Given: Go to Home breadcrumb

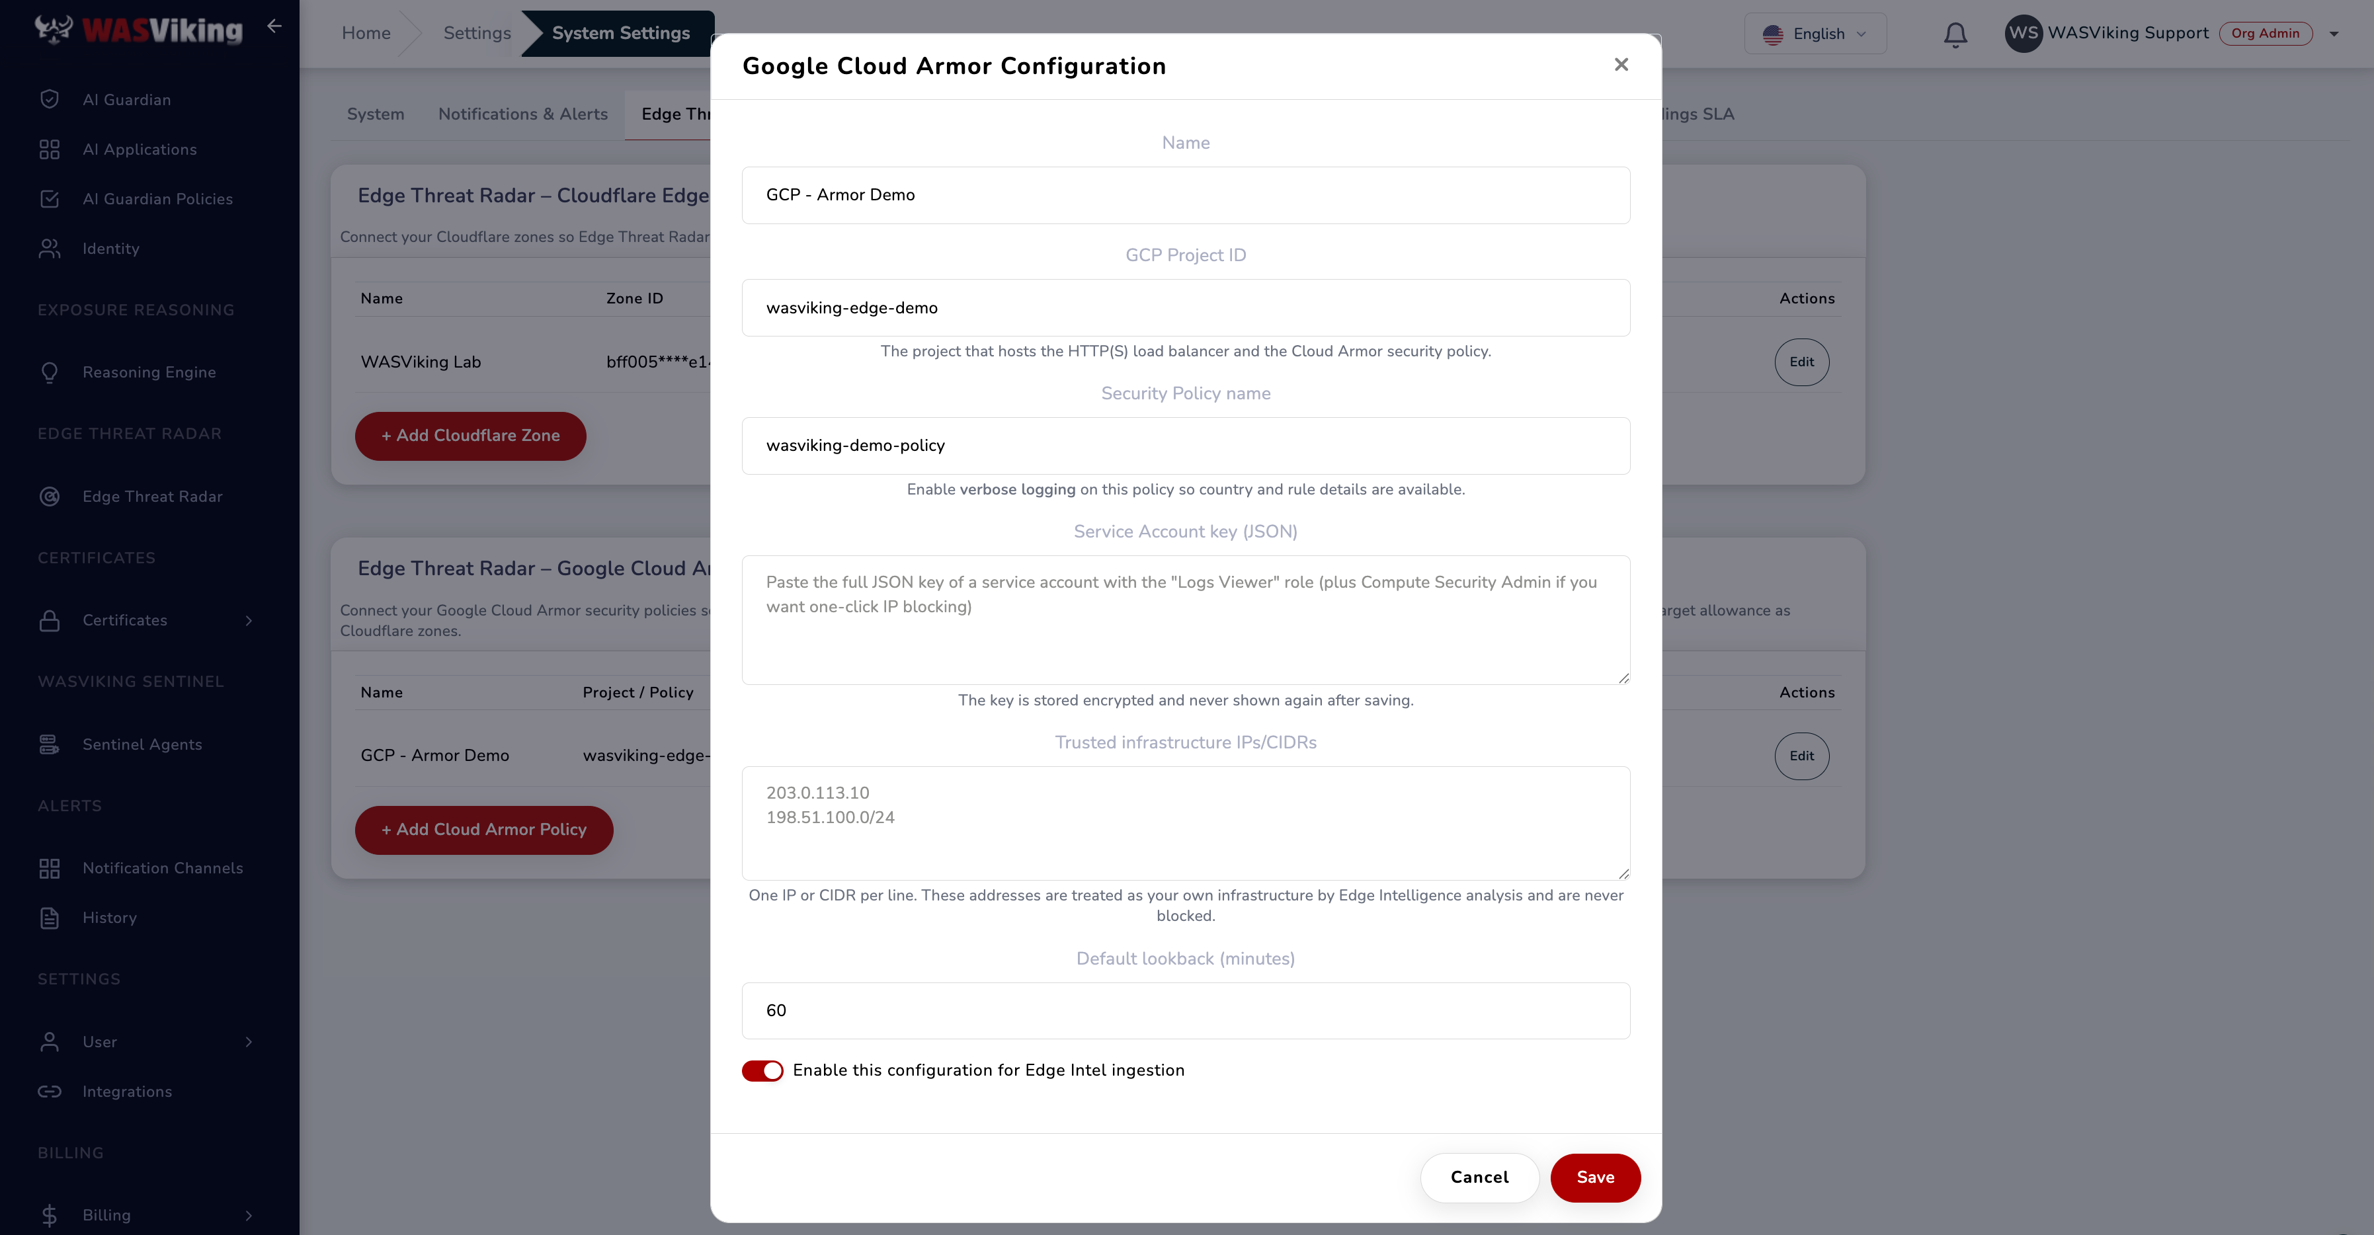Looking at the screenshot, I should [x=366, y=33].
